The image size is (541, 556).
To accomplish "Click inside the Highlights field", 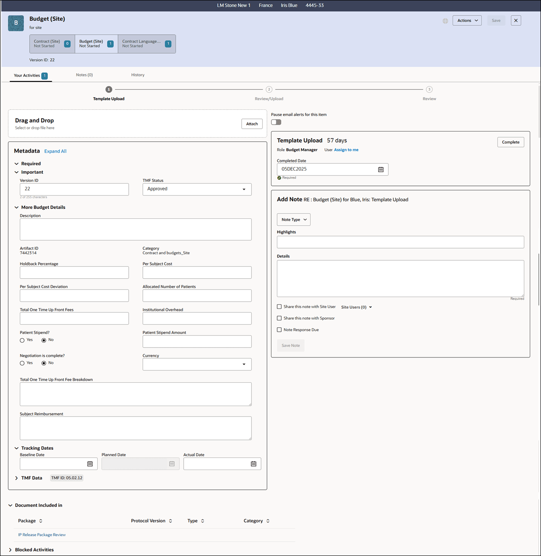I will (x=400, y=242).
